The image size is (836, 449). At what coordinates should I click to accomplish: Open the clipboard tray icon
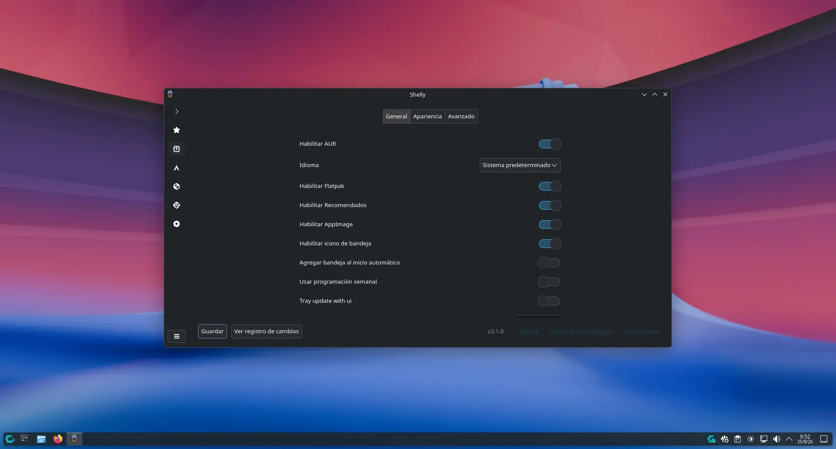[738, 439]
